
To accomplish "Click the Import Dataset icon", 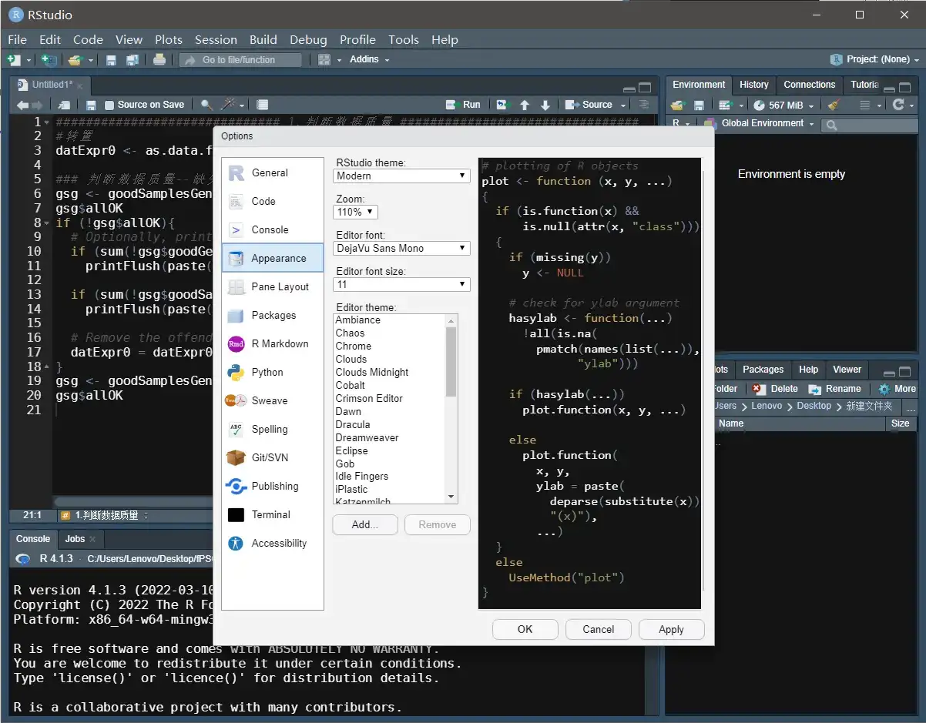I will 725,105.
